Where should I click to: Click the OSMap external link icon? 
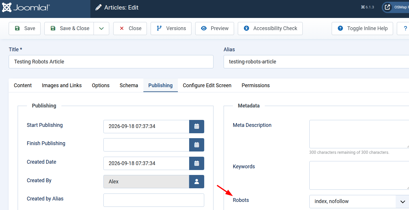coord(387,7)
